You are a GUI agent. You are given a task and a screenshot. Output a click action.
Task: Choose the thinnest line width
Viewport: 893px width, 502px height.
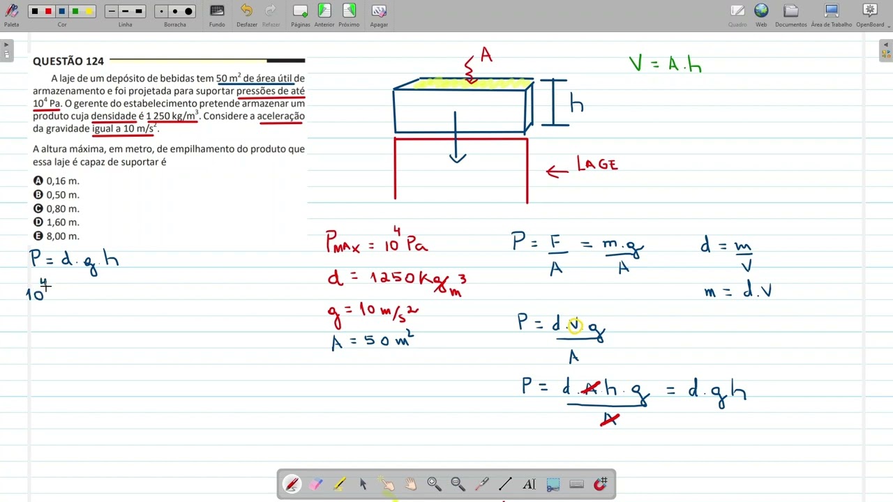(x=112, y=11)
